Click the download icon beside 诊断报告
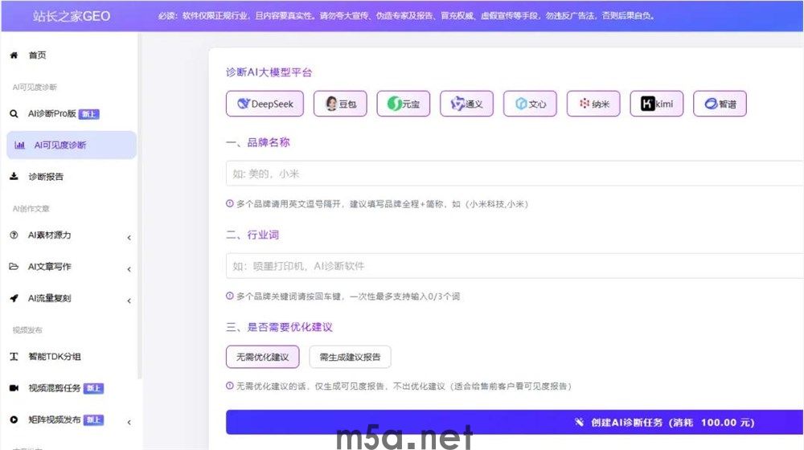This screenshot has width=804, height=450. click(14, 176)
